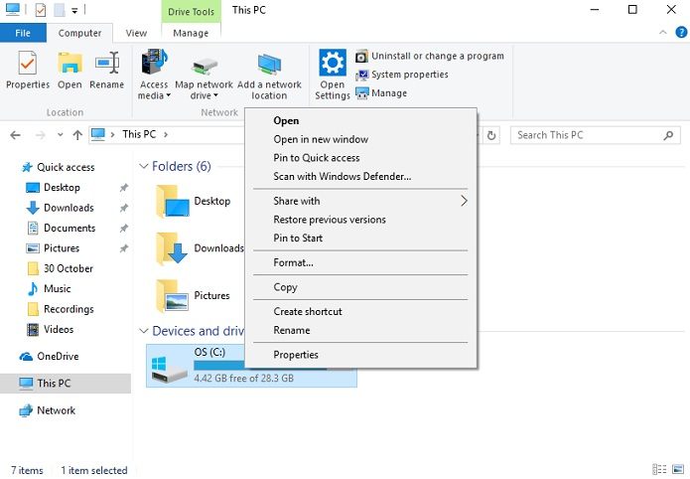Choose Format... from the context menu
This screenshot has width=690, height=479.
click(x=293, y=262)
